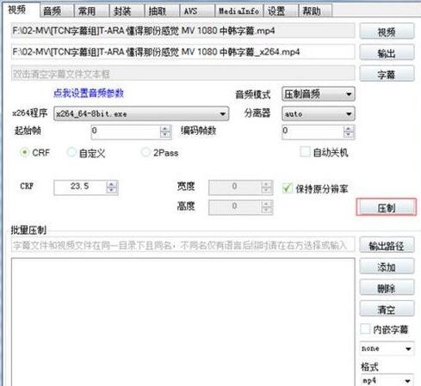This screenshot has height=386, width=421.
Task: Select the 视频 tab
Action: [x=21, y=9]
